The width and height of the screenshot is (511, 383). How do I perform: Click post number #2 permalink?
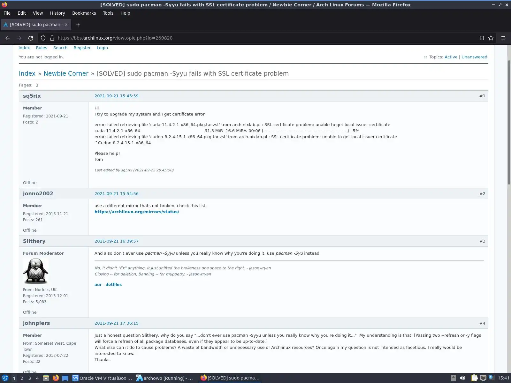tap(482, 194)
